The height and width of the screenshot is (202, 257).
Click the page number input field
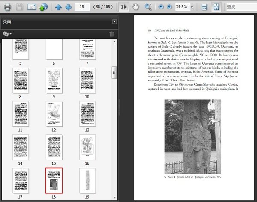click(81, 7)
